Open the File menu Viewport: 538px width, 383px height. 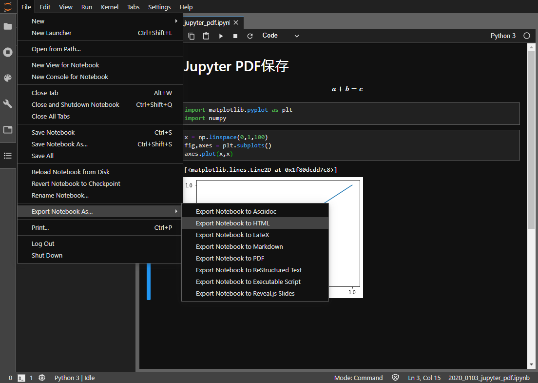pos(26,7)
